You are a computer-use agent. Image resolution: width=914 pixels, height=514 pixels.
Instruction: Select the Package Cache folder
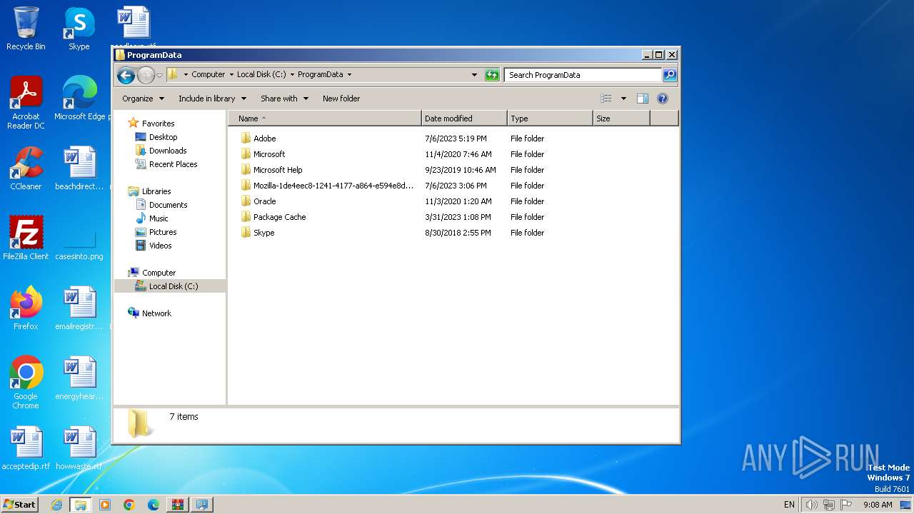click(x=279, y=217)
